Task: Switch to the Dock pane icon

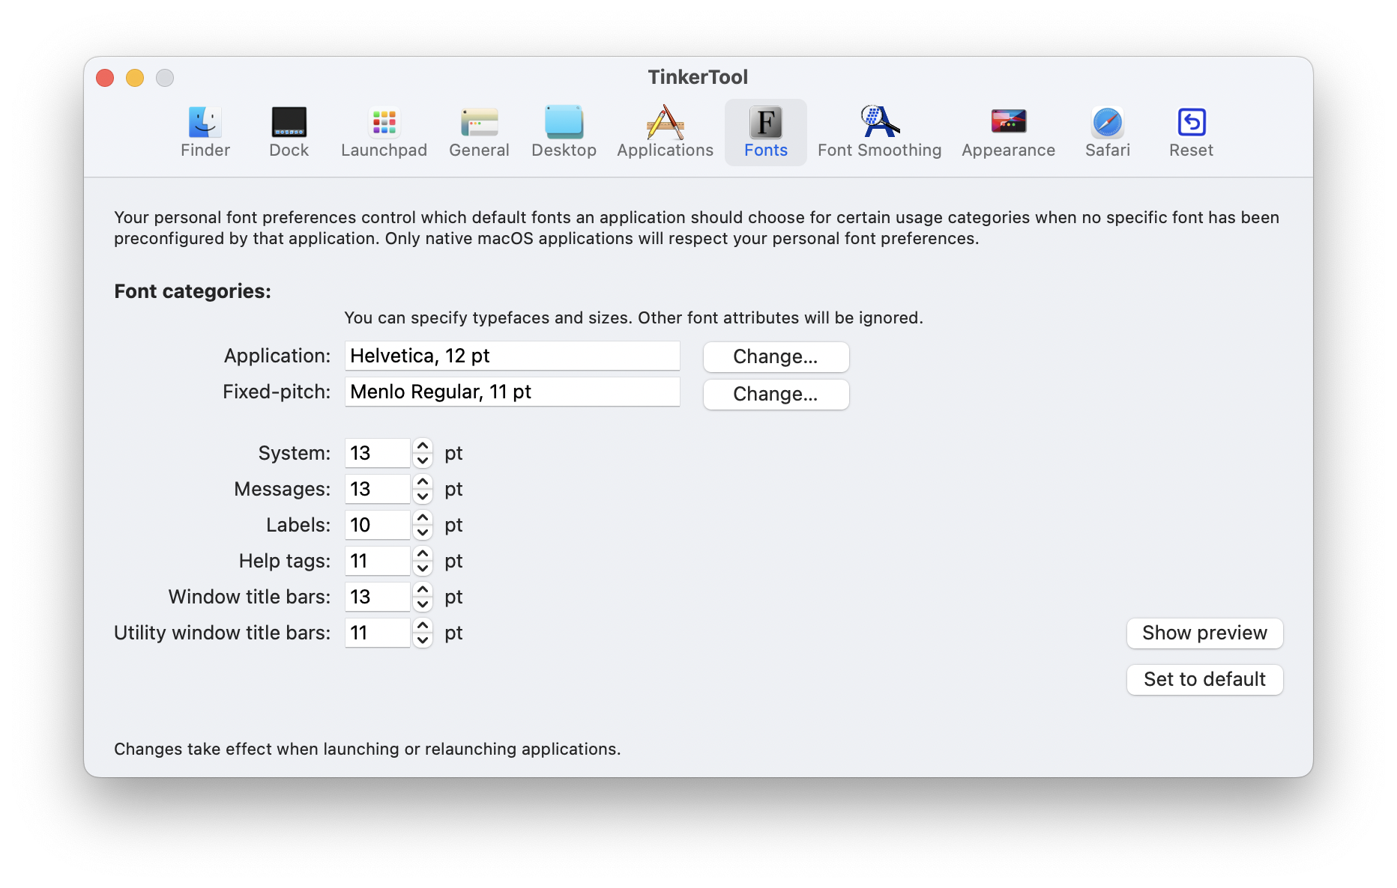Action: [x=289, y=133]
